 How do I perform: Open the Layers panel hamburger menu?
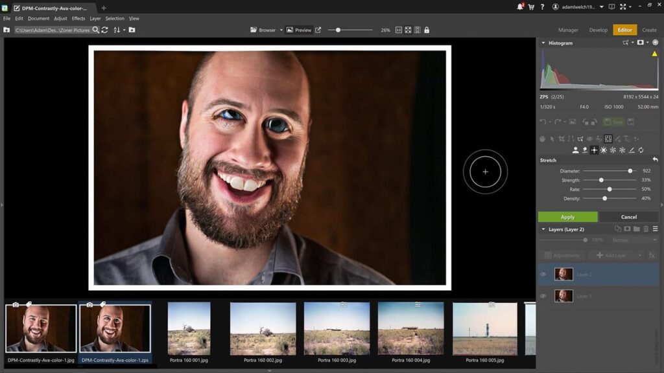[655, 229]
